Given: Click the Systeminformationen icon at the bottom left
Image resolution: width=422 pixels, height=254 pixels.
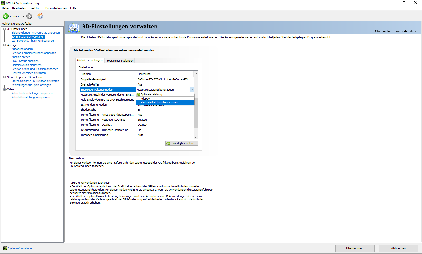Looking at the screenshot, I should point(5,248).
